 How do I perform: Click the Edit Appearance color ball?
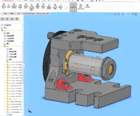click(133, 14)
